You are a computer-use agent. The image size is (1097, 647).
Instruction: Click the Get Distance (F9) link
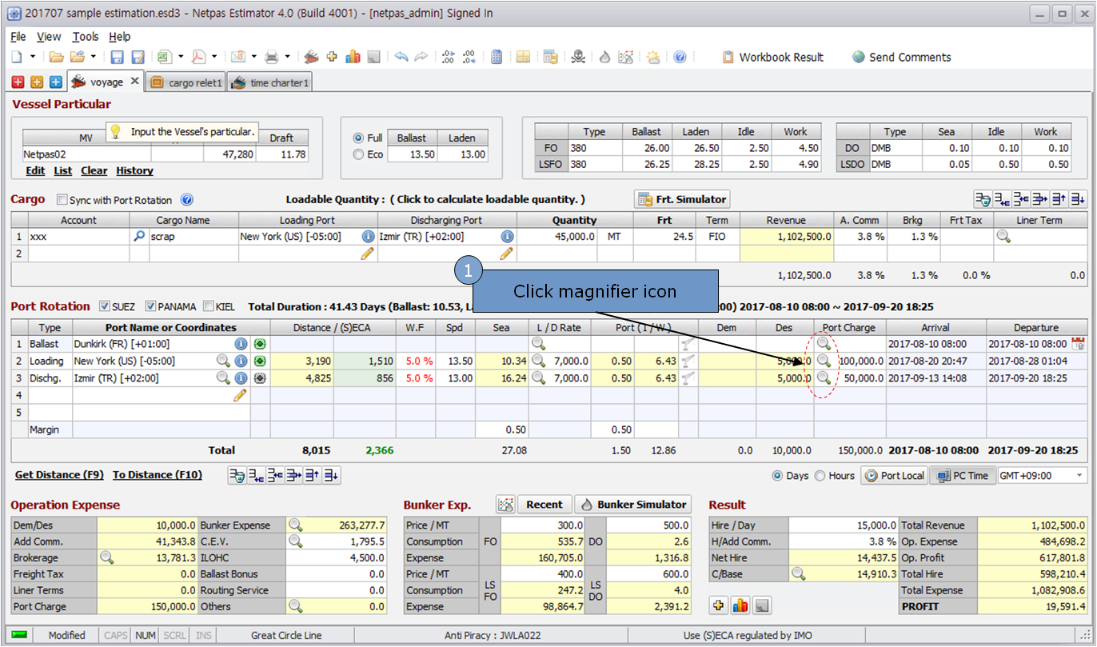pyautogui.click(x=60, y=475)
